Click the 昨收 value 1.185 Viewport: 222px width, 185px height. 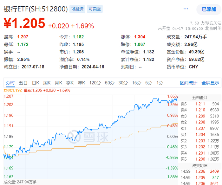[x=78, y=45]
